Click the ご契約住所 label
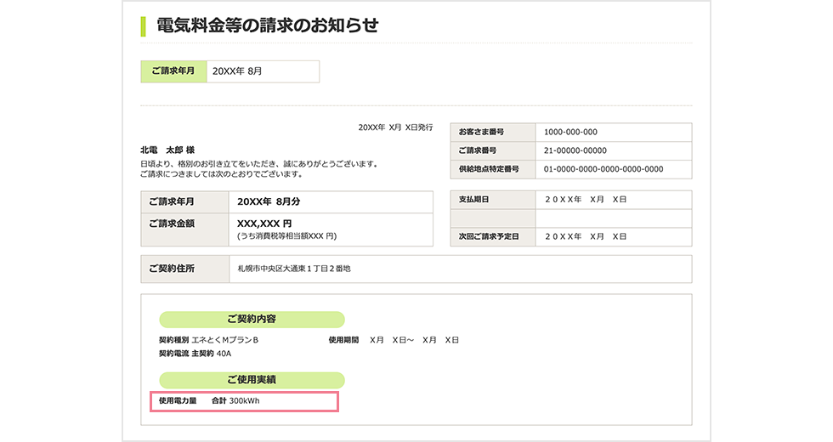 [x=172, y=269]
